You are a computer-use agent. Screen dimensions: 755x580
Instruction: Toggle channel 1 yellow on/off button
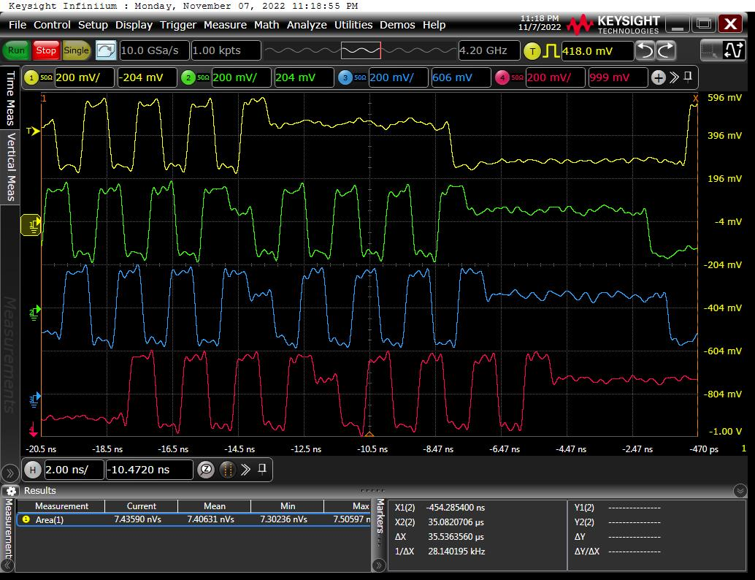(32, 77)
